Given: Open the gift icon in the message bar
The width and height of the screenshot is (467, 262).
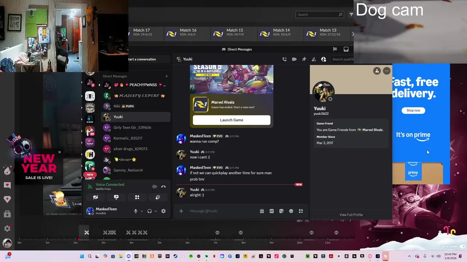Looking at the screenshot, I should coord(262,211).
